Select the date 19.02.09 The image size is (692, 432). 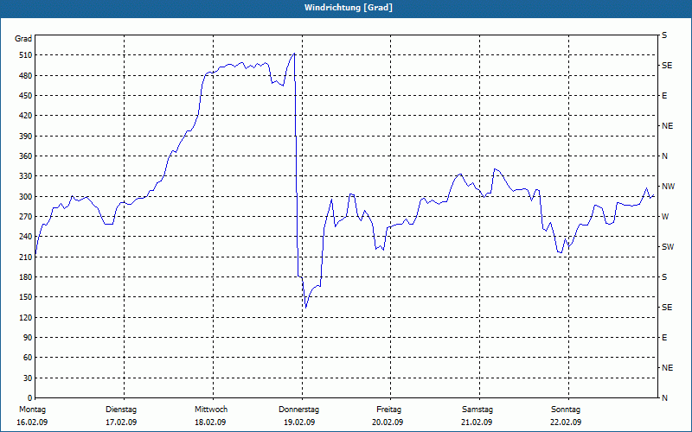click(299, 422)
